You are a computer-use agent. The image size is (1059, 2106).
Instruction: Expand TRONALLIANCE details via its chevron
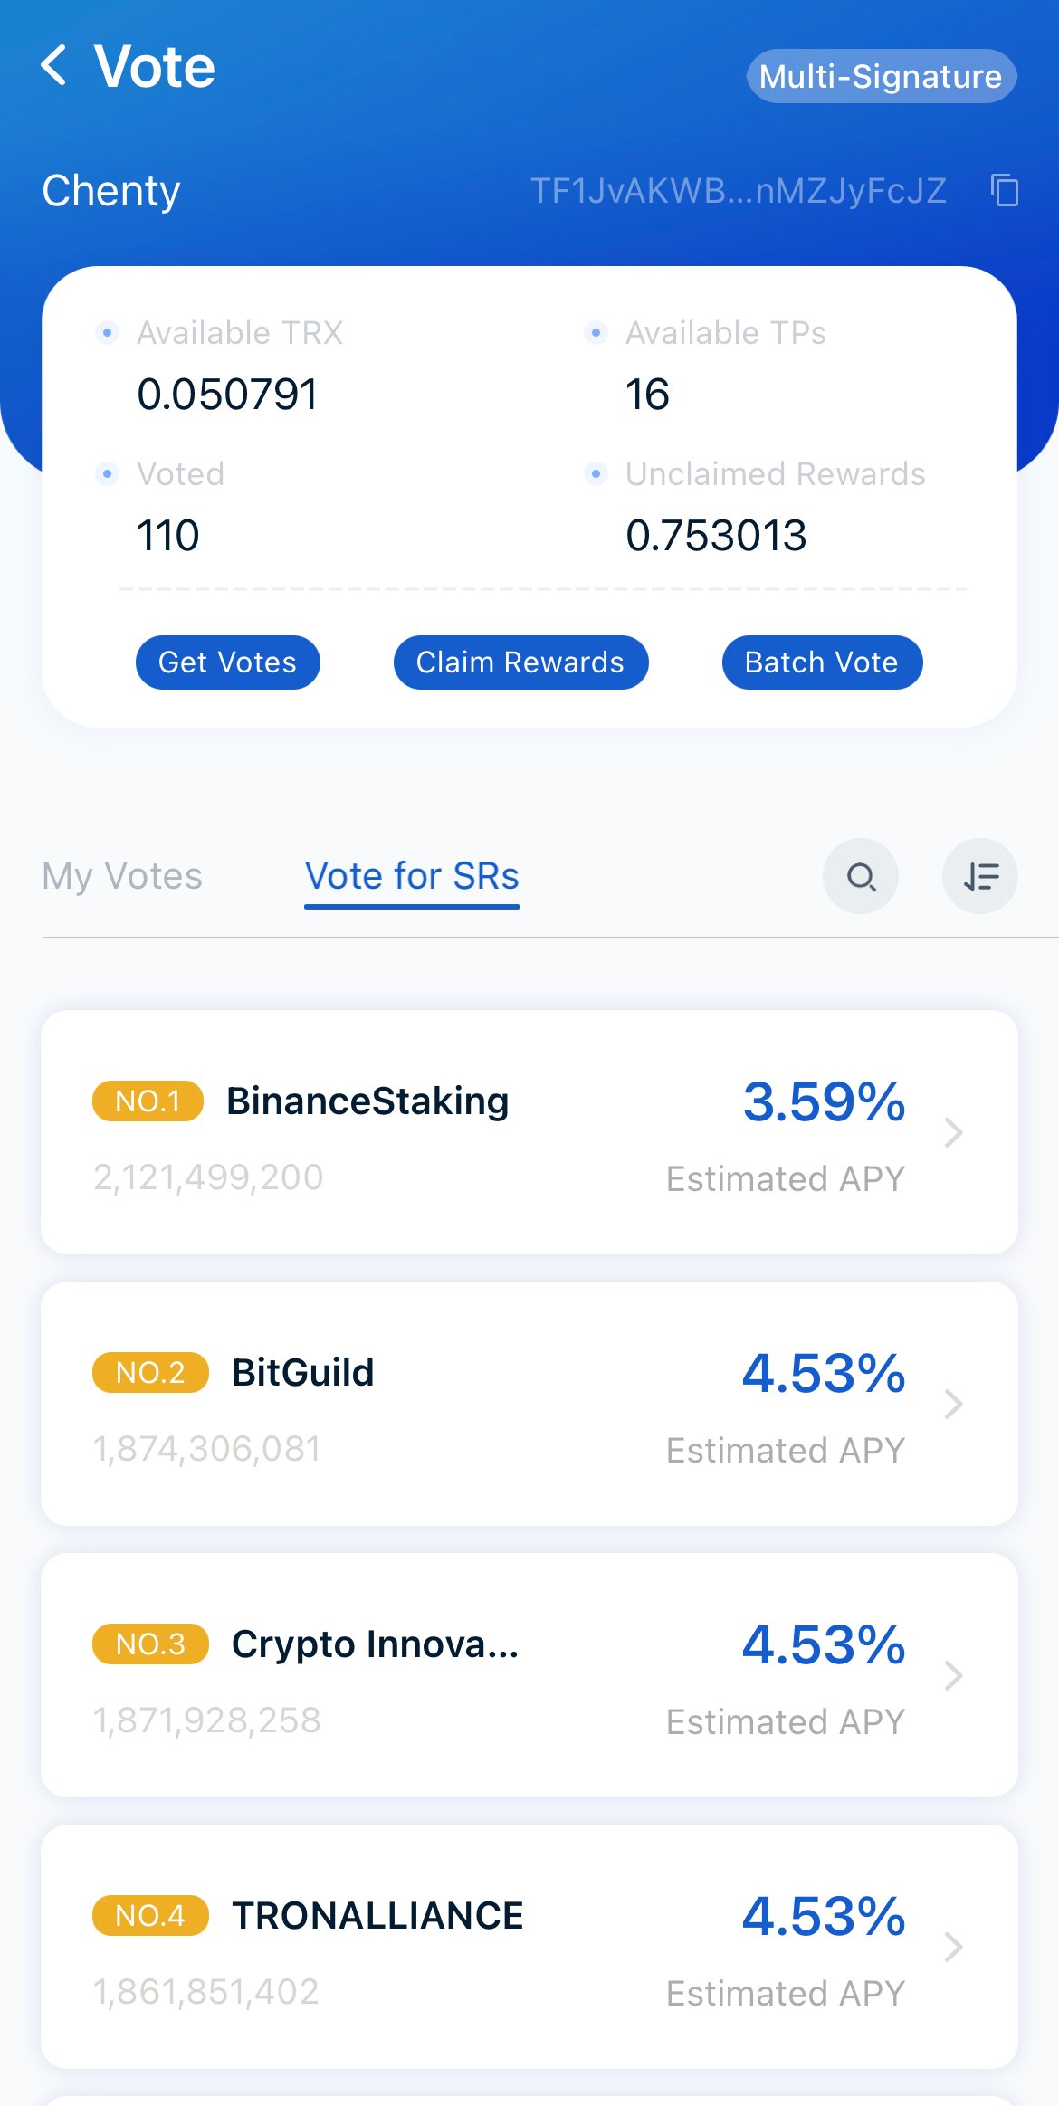coord(953,1947)
